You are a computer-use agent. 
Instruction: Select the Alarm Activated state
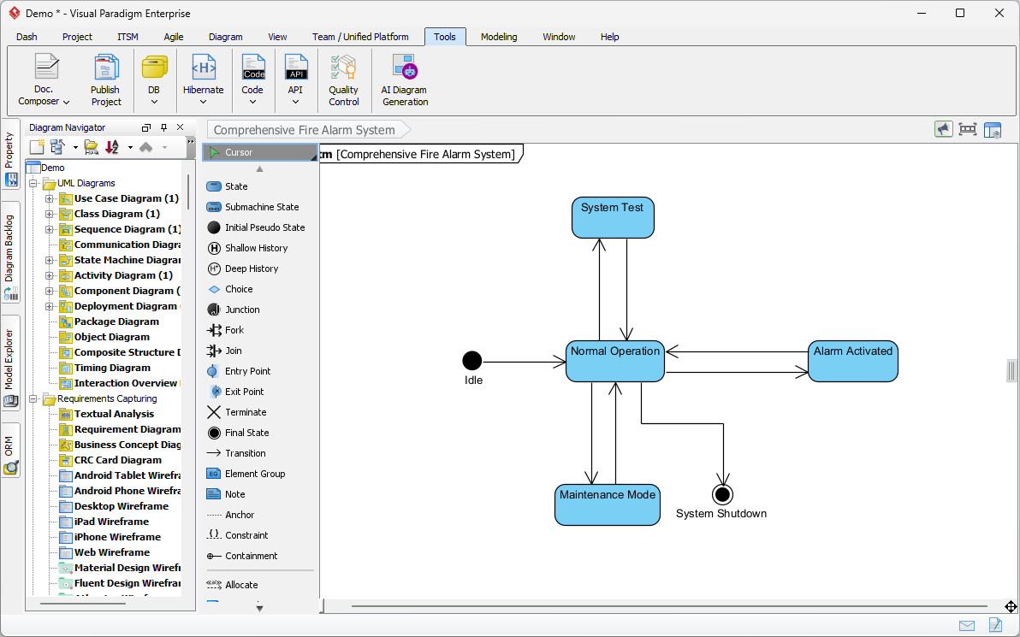[x=853, y=362]
